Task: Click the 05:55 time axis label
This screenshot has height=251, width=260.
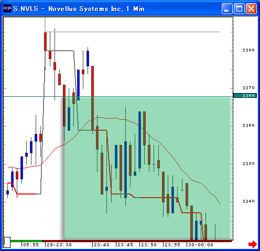Action: pos(31,245)
